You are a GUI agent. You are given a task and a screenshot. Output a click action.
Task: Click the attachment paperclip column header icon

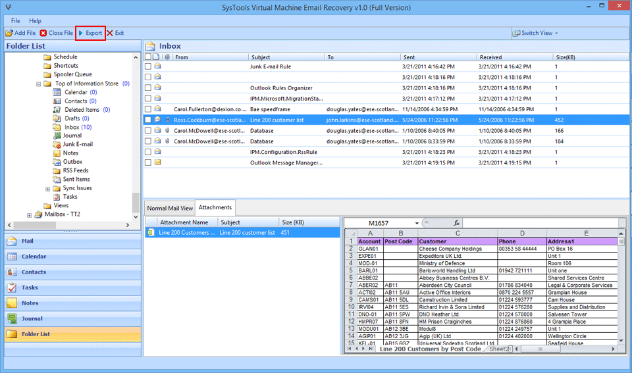tap(167, 57)
